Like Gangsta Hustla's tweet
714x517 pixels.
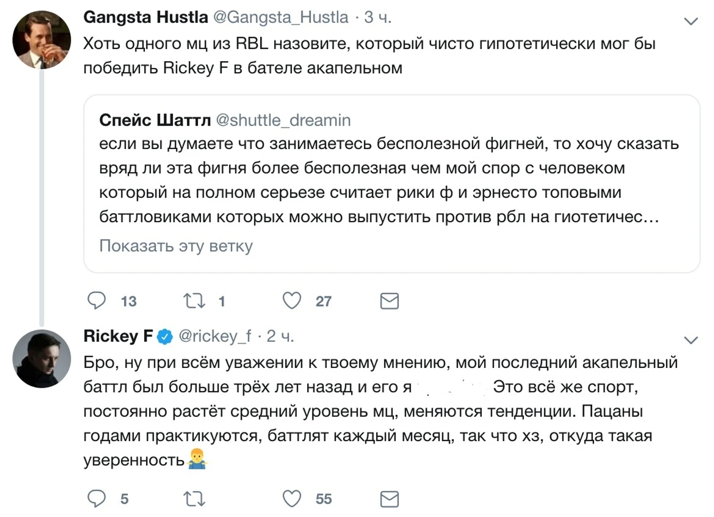click(x=292, y=301)
